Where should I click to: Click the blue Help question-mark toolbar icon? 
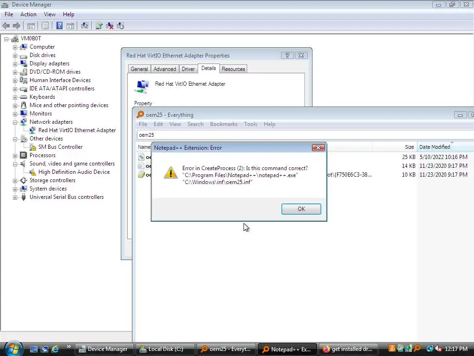coord(60,26)
